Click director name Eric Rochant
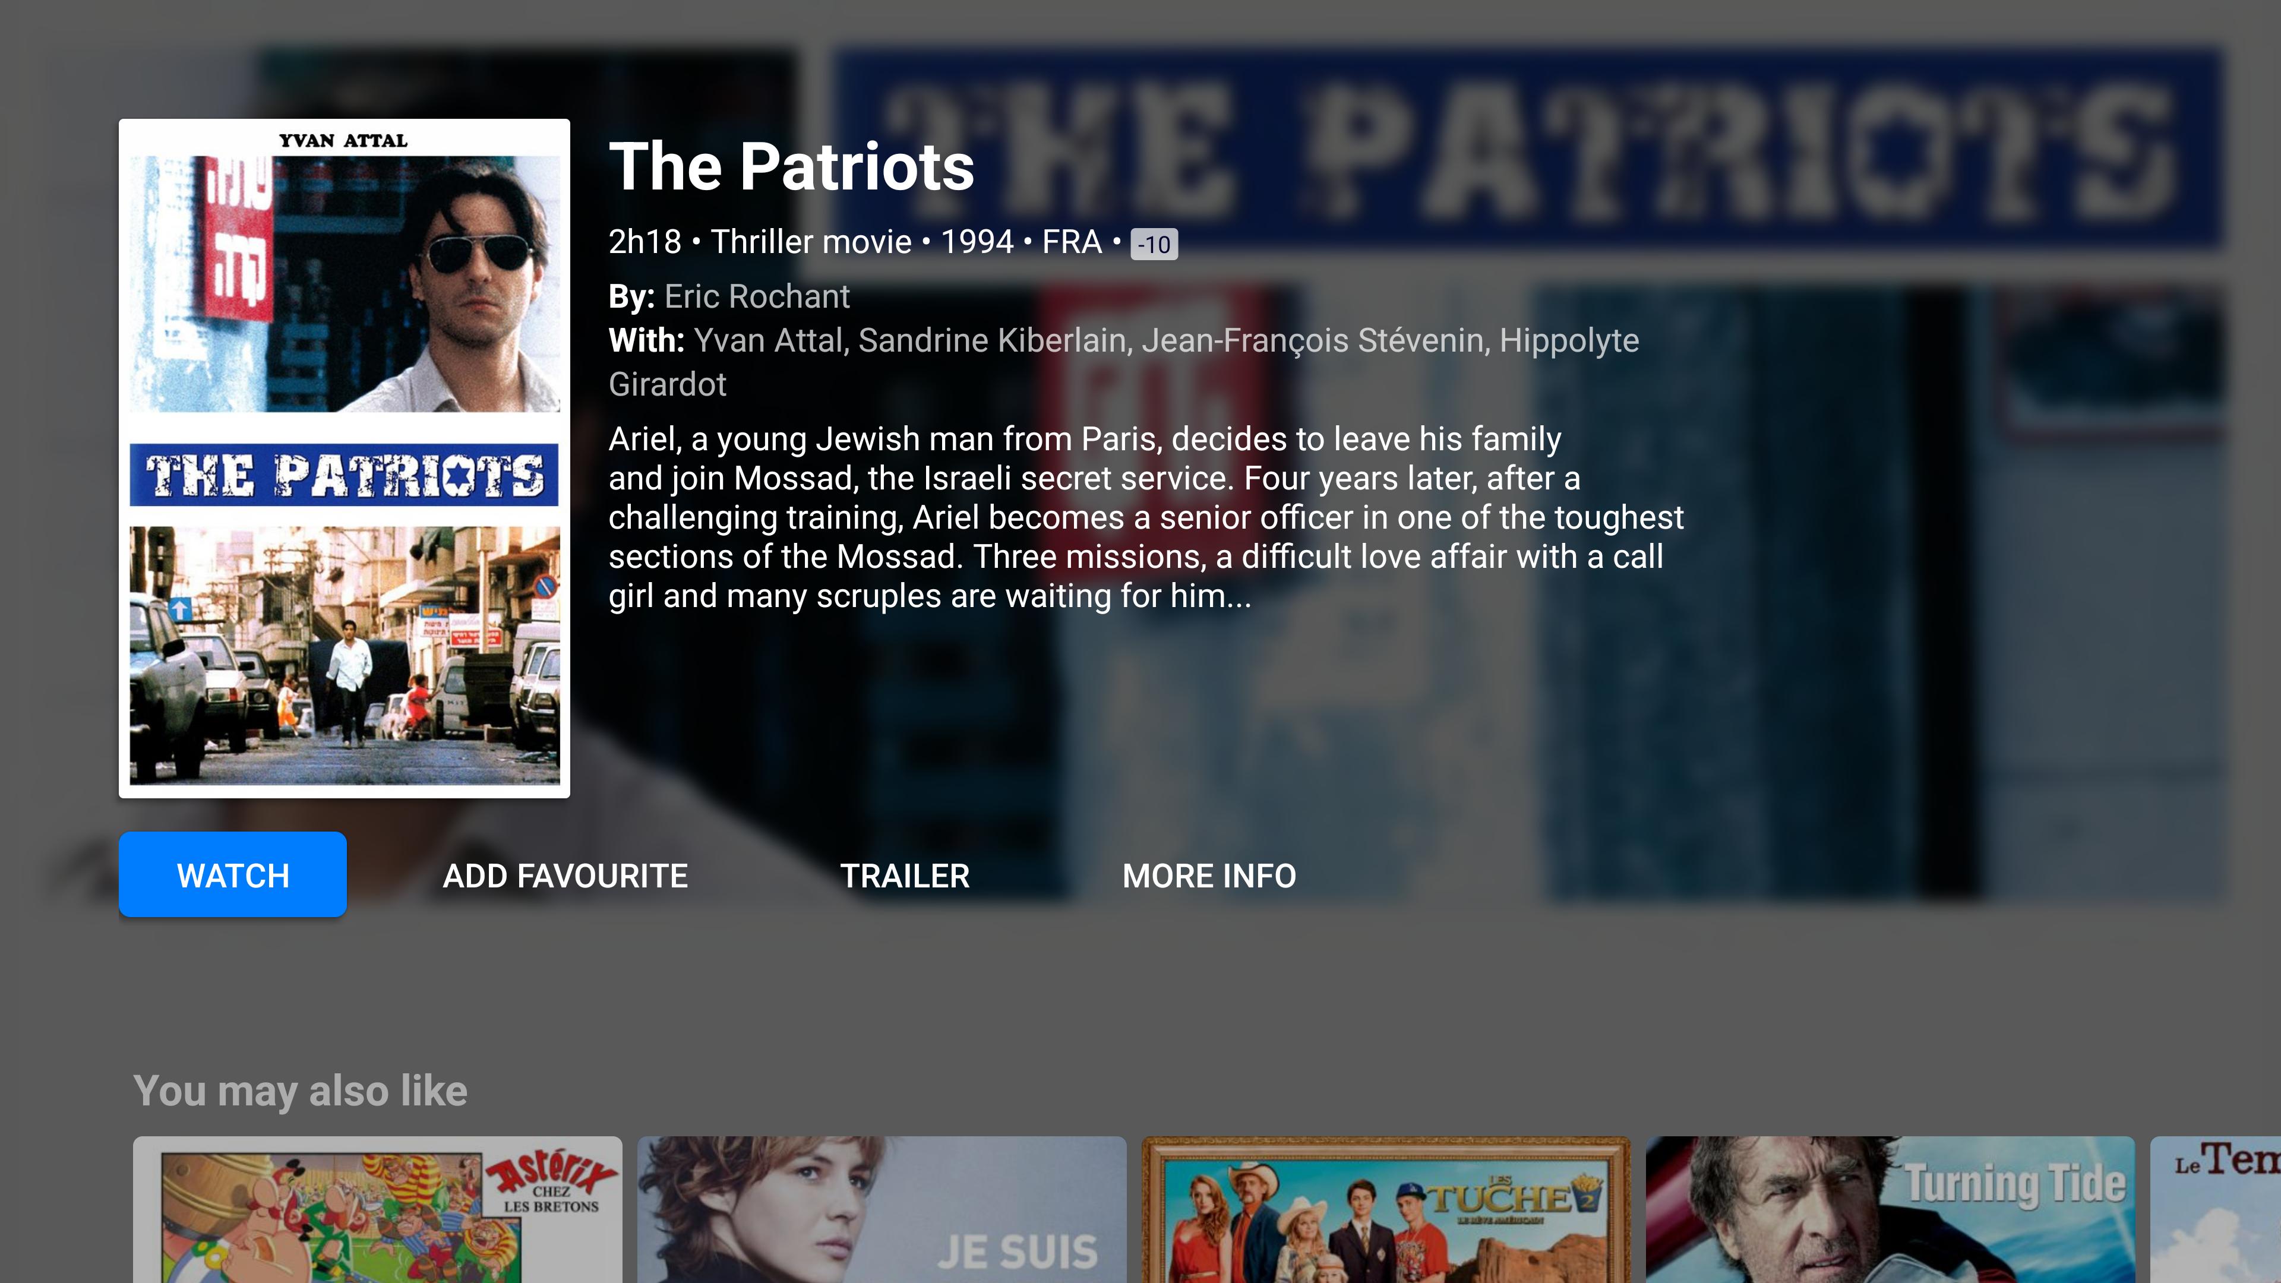This screenshot has height=1283, width=2281. (x=757, y=296)
